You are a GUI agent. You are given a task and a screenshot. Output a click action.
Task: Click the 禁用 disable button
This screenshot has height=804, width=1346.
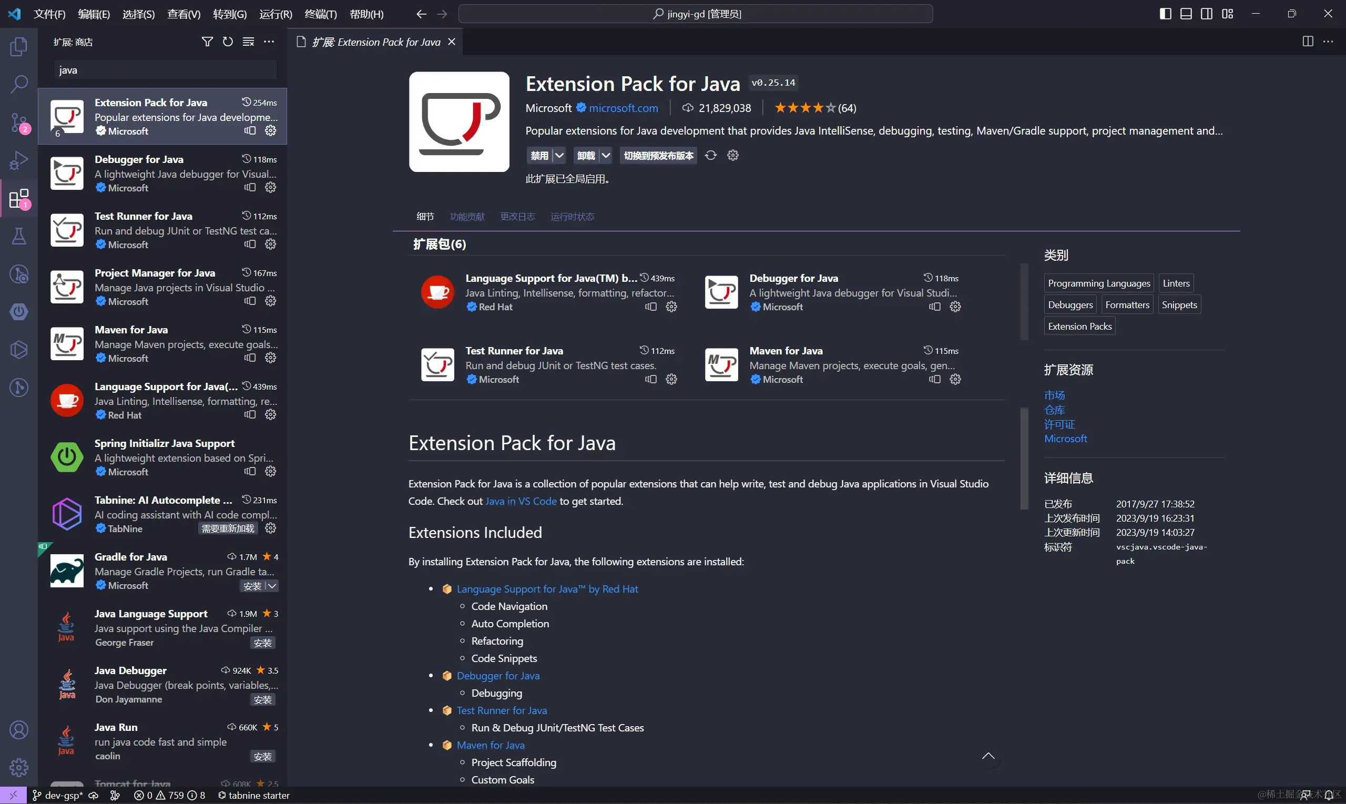point(539,156)
